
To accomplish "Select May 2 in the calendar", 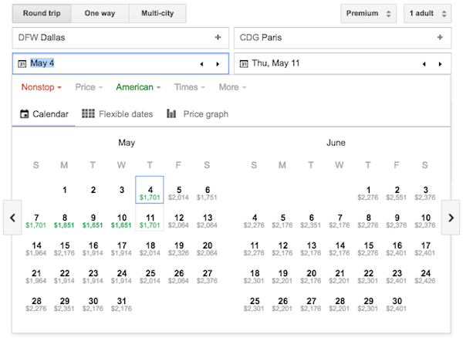I will click(93, 190).
